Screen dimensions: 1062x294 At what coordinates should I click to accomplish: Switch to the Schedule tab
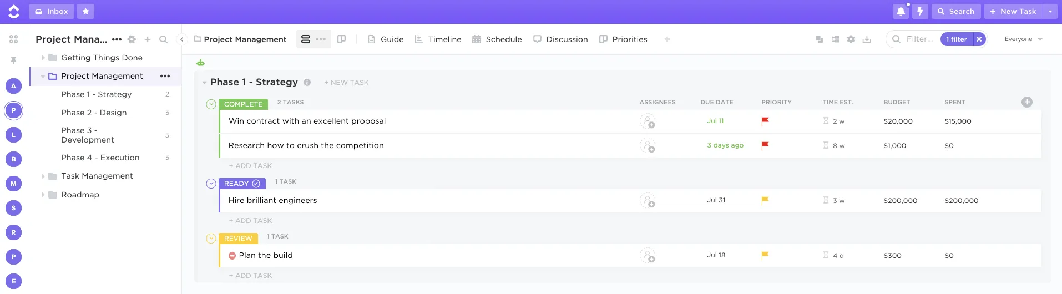(x=497, y=39)
